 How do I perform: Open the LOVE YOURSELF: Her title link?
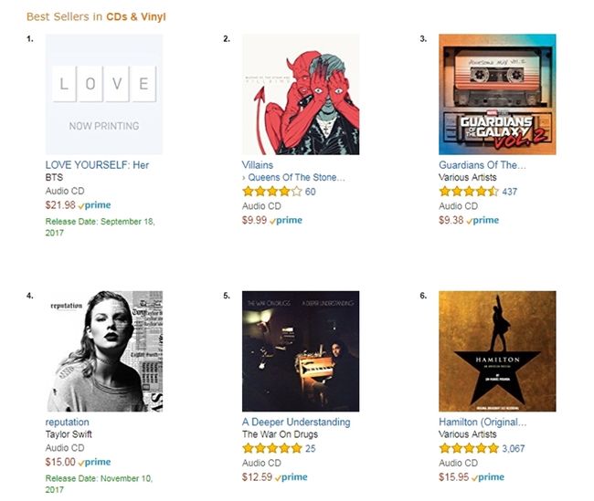point(97,165)
